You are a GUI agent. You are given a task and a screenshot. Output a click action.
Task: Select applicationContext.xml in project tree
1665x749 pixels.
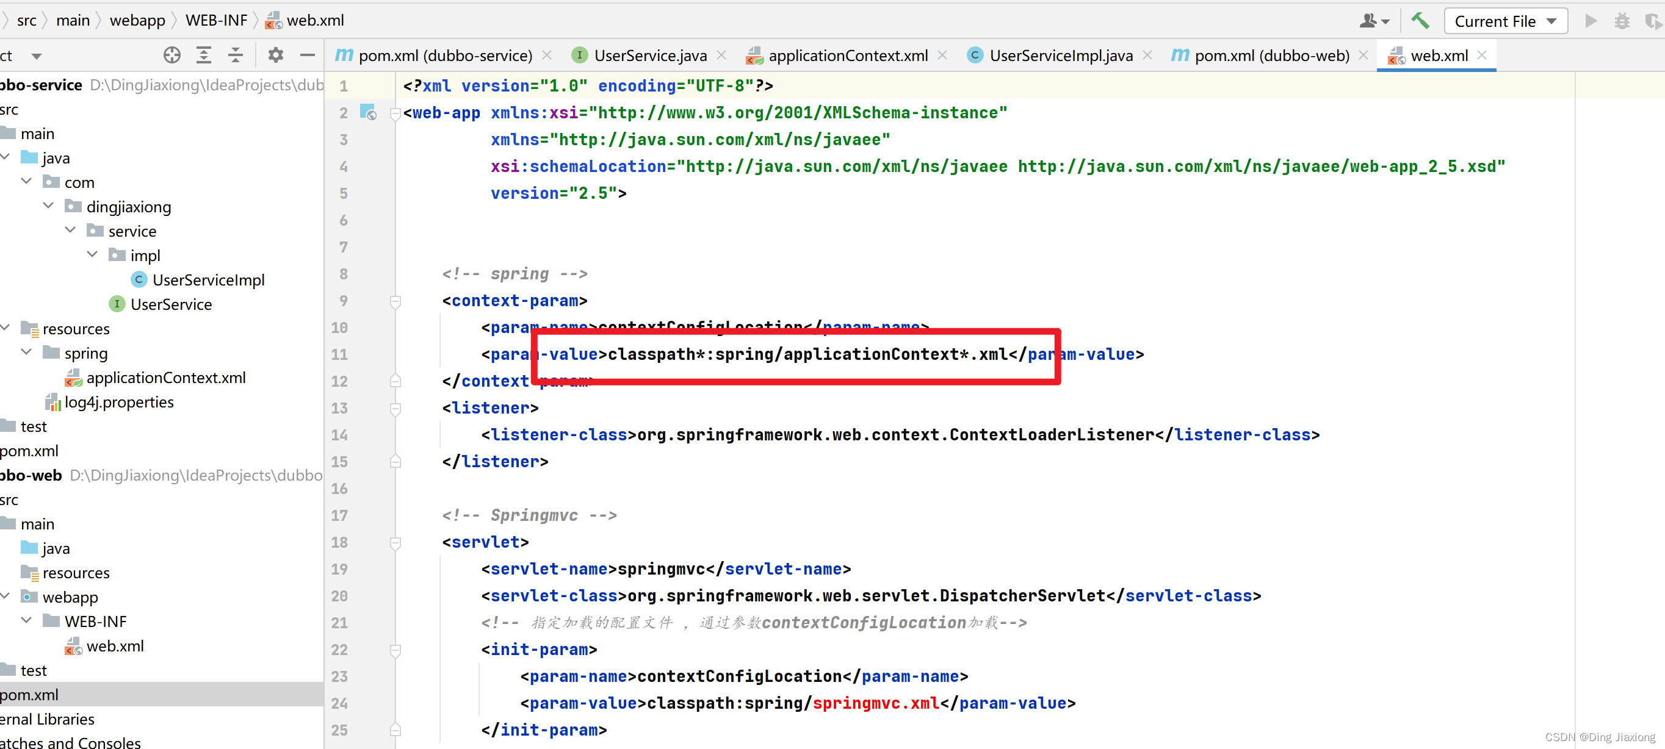point(155,378)
